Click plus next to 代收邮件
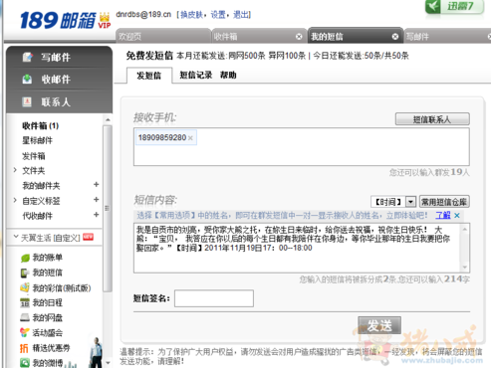The height and width of the screenshot is (368, 491). click(x=97, y=215)
